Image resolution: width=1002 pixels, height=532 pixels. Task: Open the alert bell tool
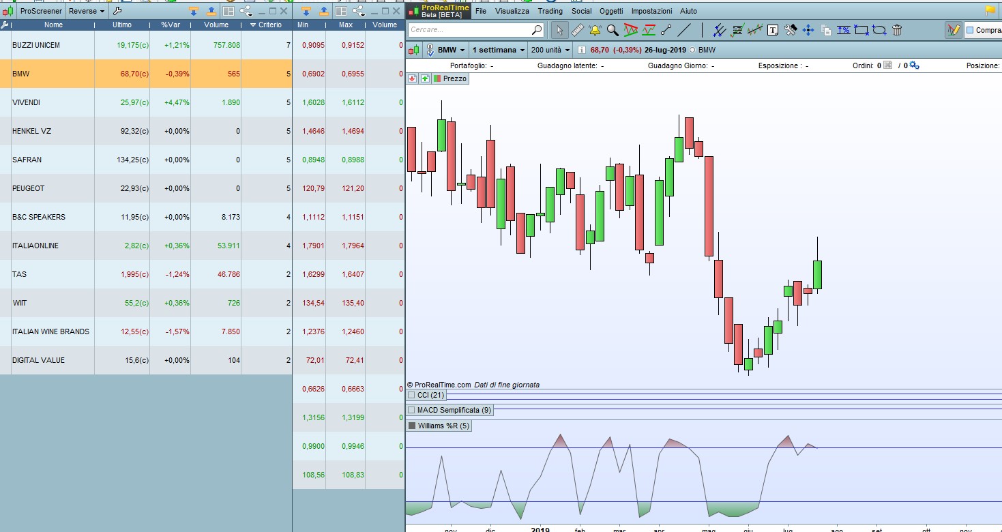(x=595, y=30)
